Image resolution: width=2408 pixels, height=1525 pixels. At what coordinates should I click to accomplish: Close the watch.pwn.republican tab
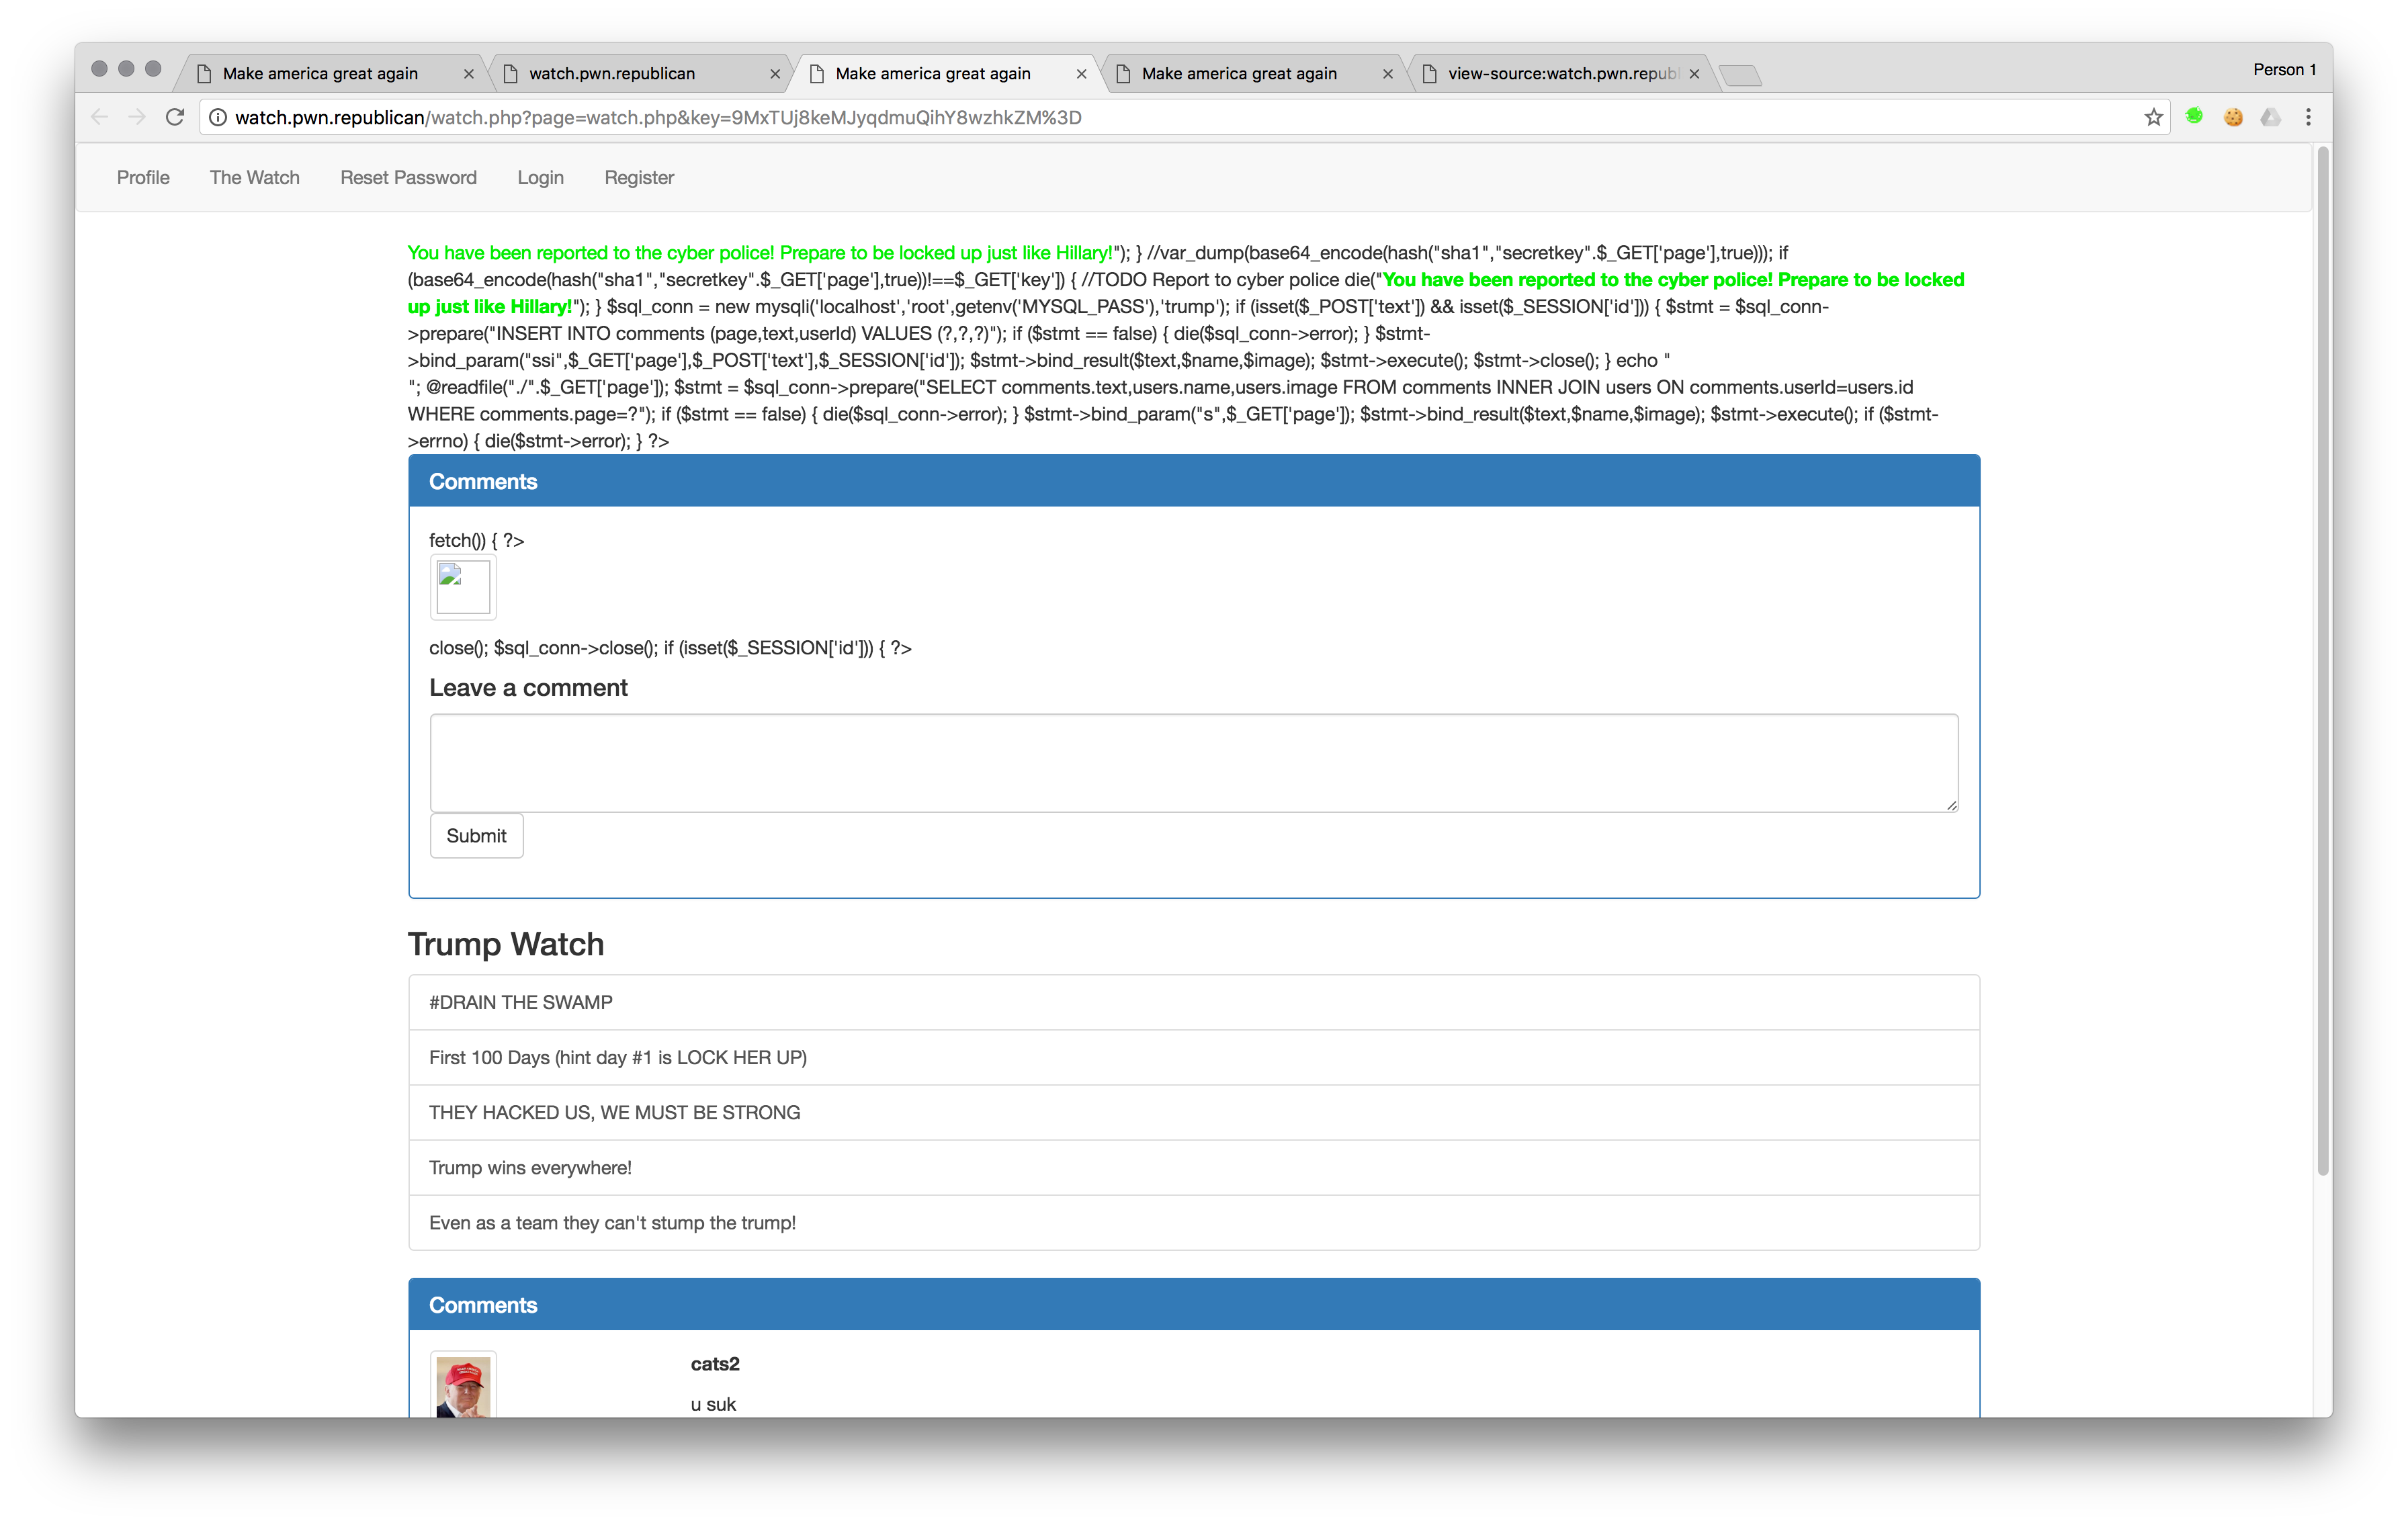(775, 74)
